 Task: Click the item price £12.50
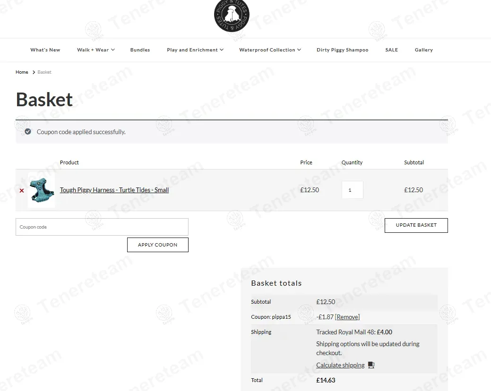click(x=310, y=190)
